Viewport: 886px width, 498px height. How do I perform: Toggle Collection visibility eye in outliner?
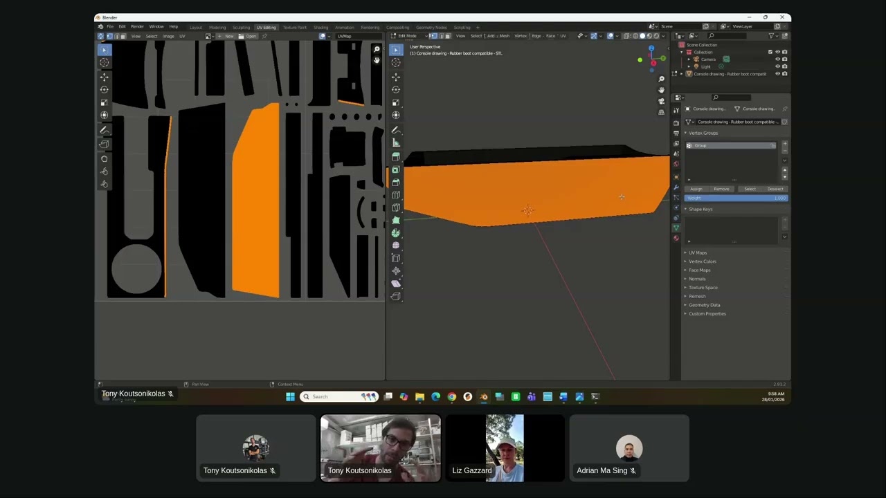pyautogui.click(x=777, y=52)
